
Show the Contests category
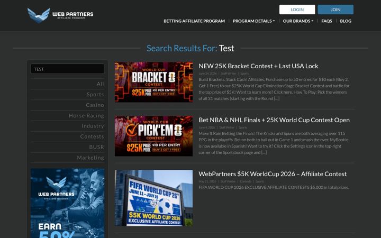[x=92, y=136]
